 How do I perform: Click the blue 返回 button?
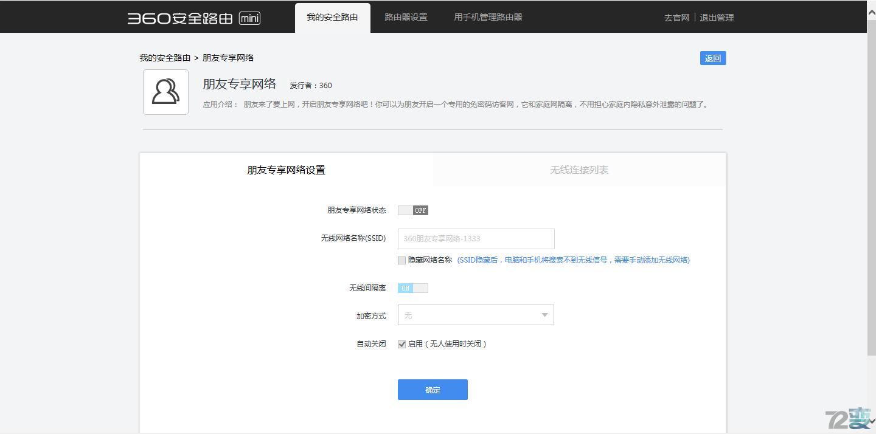click(712, 58)
